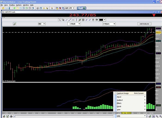Viewport: 162px width, 118px height.
Task: Expand the Output submenu
Action: click(130, 100)
